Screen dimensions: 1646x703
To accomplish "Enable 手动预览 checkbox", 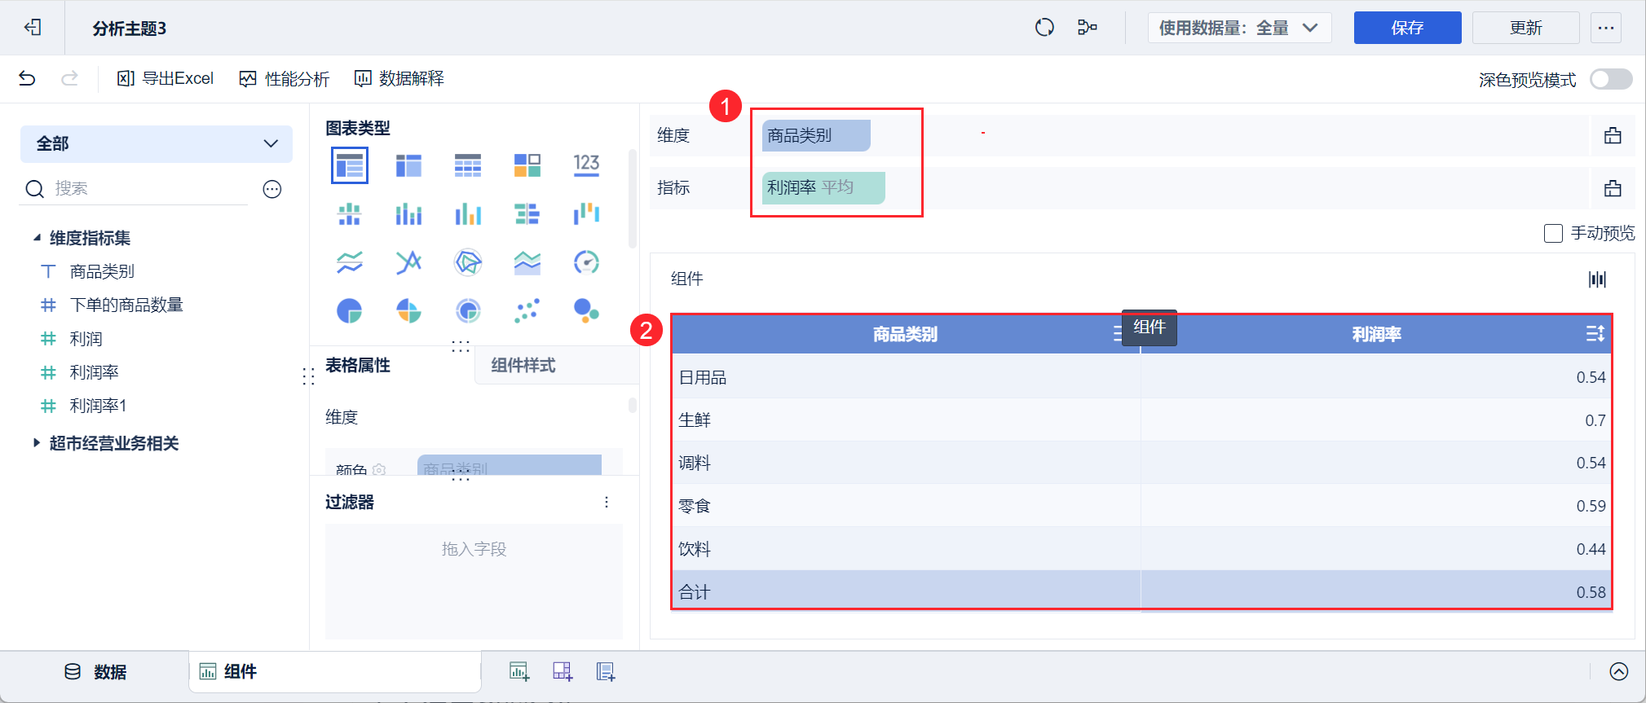I will pos(1553,234).
